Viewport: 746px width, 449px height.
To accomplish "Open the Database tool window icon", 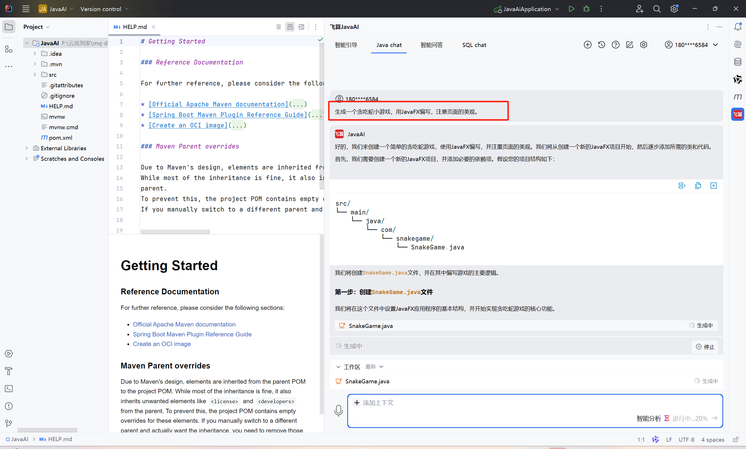I will click(738, 62).
